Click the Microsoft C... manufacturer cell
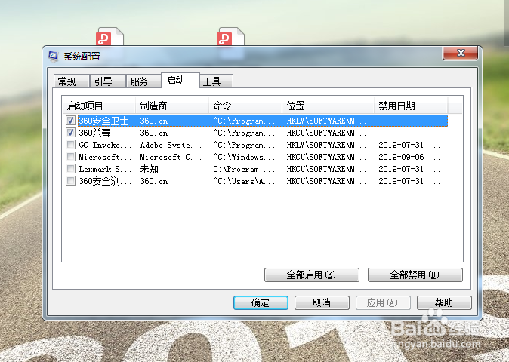The width and height of the screenshot is (509, 362). pyautogui.click(x=171, y=157)
